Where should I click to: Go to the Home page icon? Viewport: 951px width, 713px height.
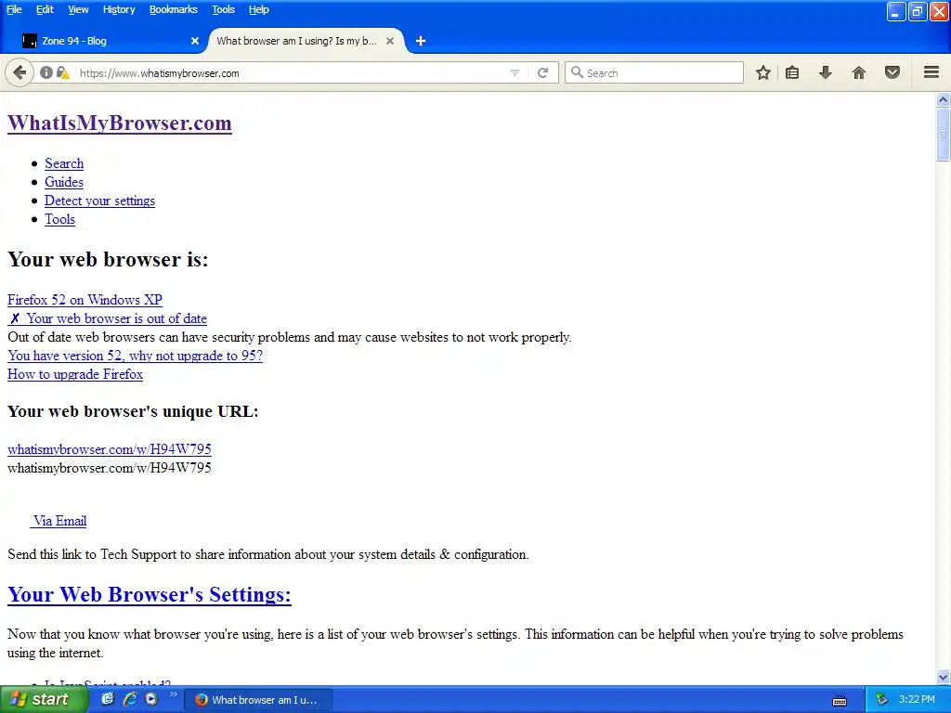click(859, 72)
